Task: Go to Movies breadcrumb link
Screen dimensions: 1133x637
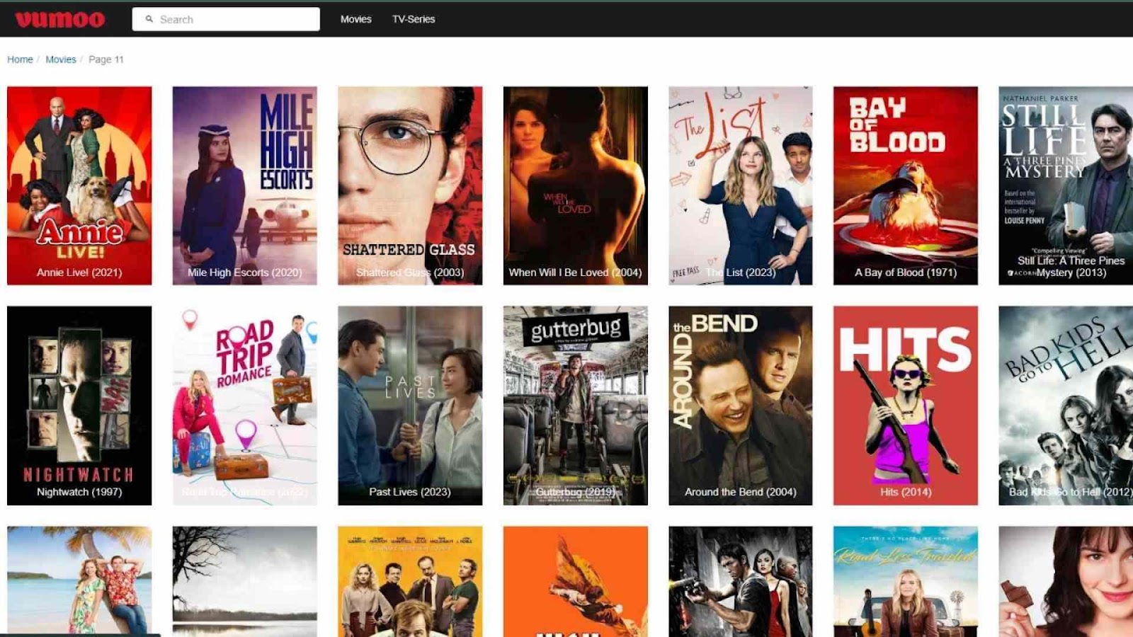Action: tap(61, 59)
